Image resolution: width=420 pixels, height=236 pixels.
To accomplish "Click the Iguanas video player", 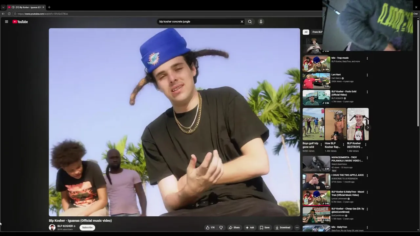I will pos(174,122).
